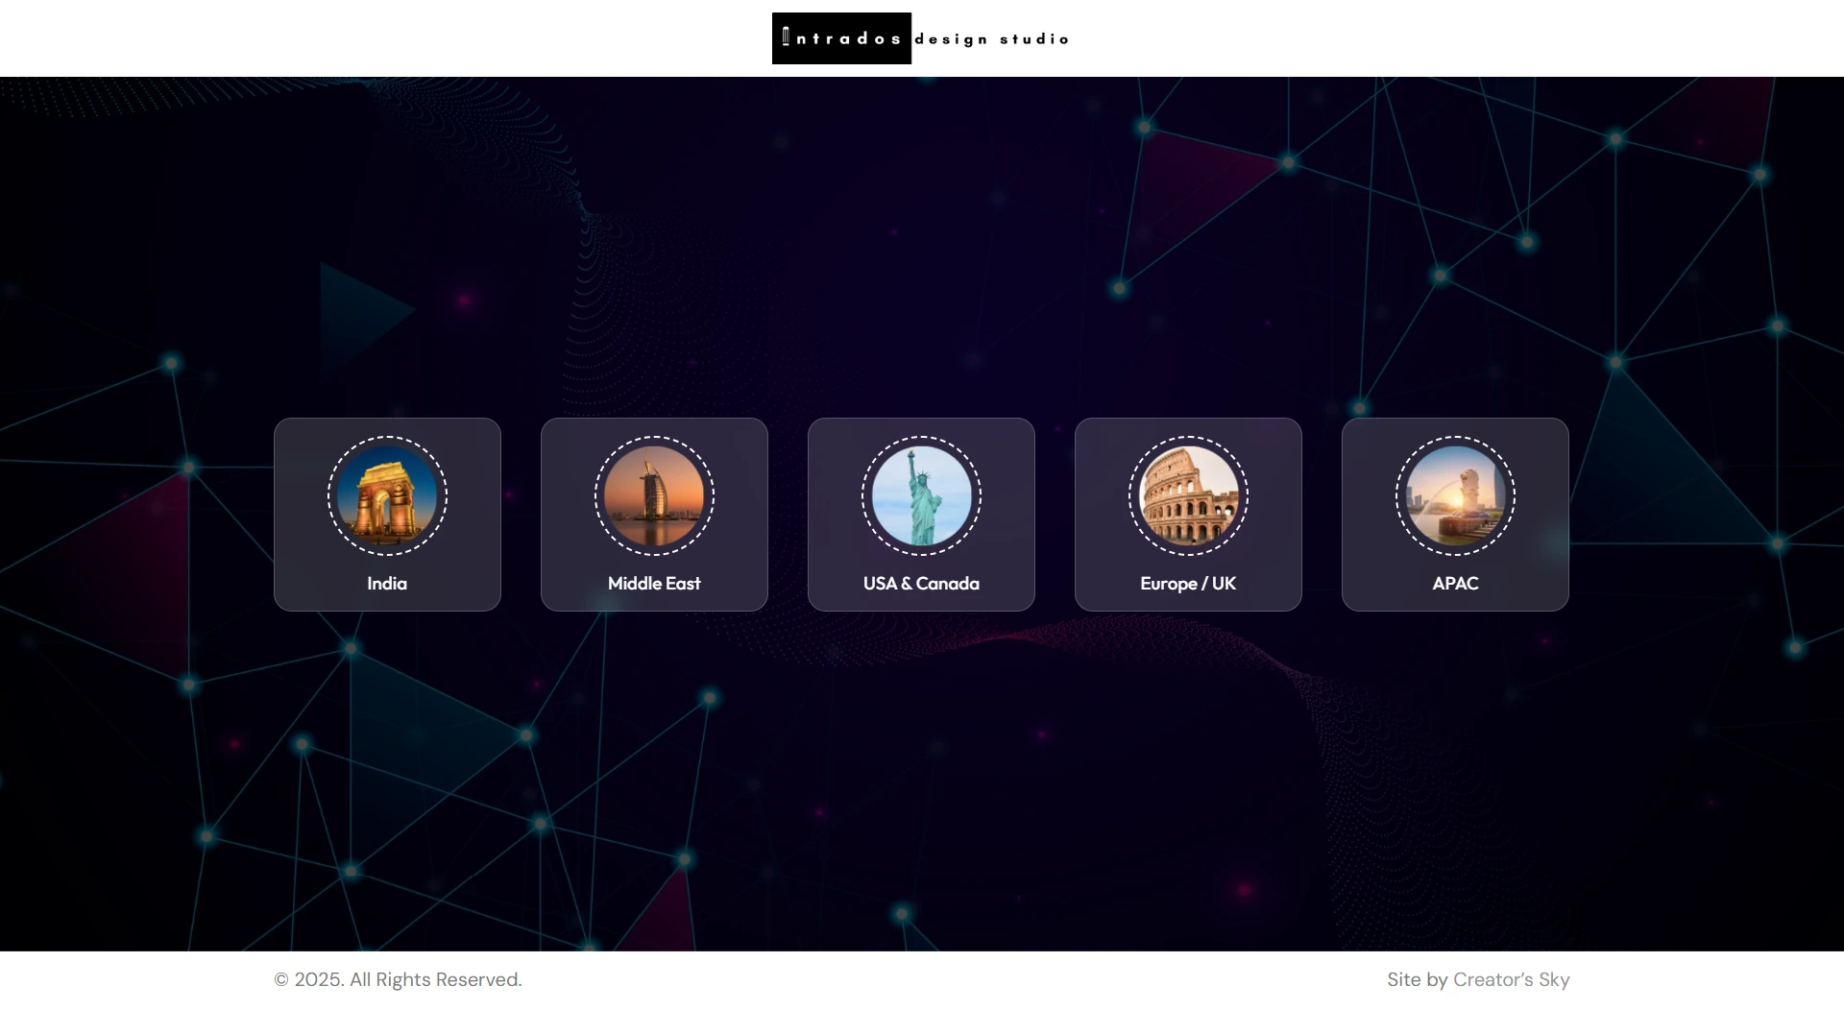Click the Merlion statue image
The width and height of the screenshot is (1844, 1010).
coord(1455,496)
